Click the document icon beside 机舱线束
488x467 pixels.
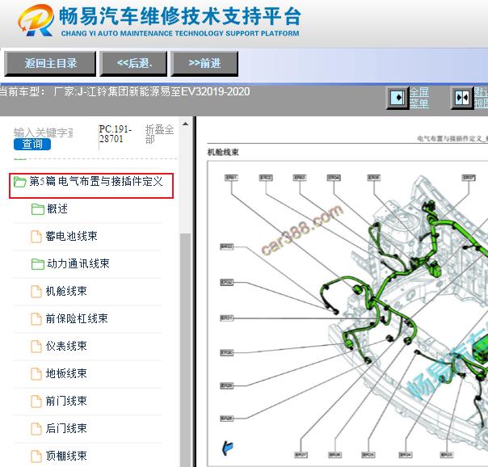pos(36,292)
